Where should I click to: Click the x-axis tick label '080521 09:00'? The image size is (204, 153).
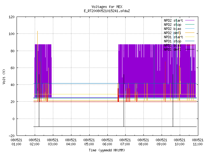point(162,142)
